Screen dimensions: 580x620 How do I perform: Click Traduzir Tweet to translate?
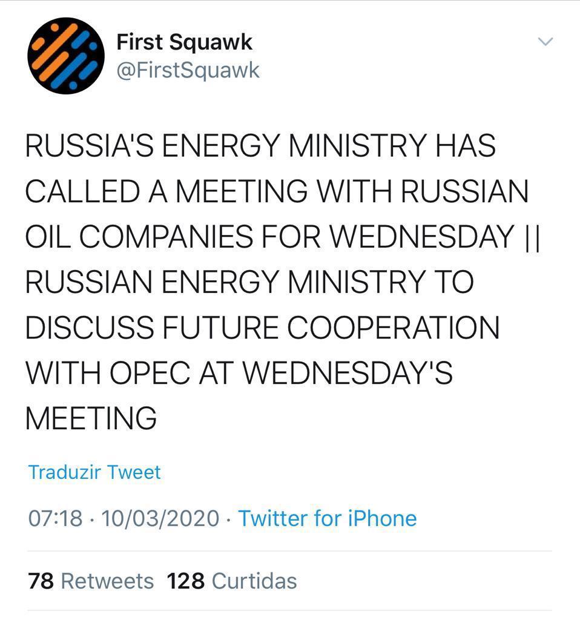tap(94, 472)
